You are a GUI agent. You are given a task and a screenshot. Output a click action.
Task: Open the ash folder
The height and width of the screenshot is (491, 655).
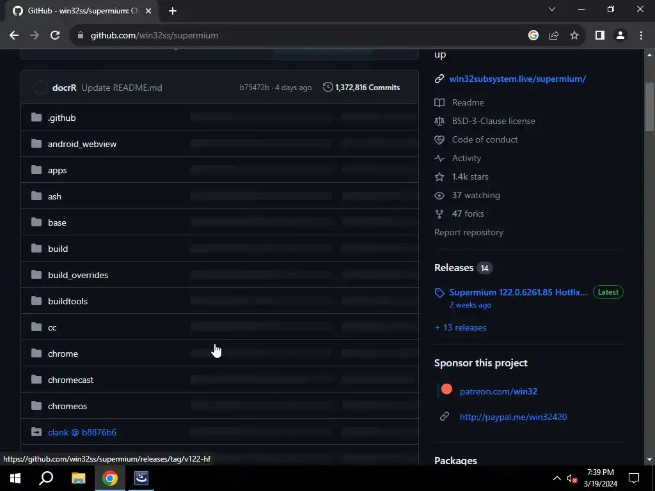coord(54,196)
